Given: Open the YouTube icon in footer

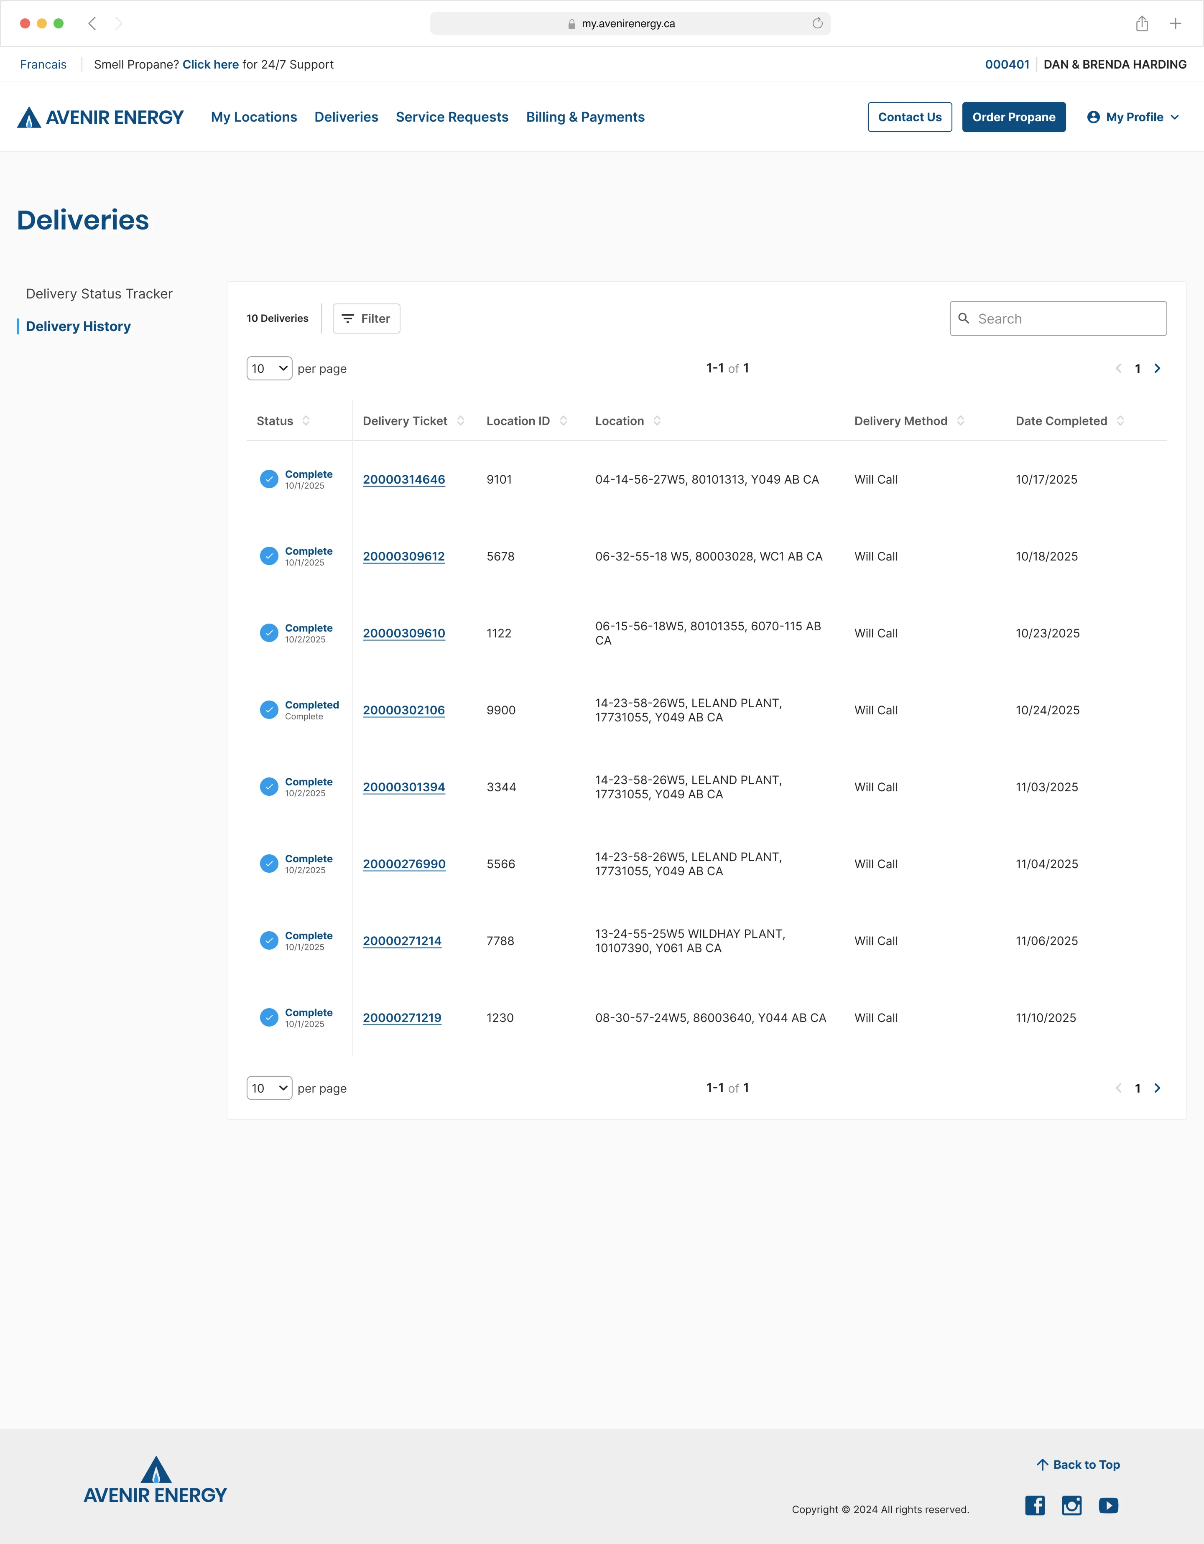Looking at the screenshot, I should click(x=1109, y=1506).
